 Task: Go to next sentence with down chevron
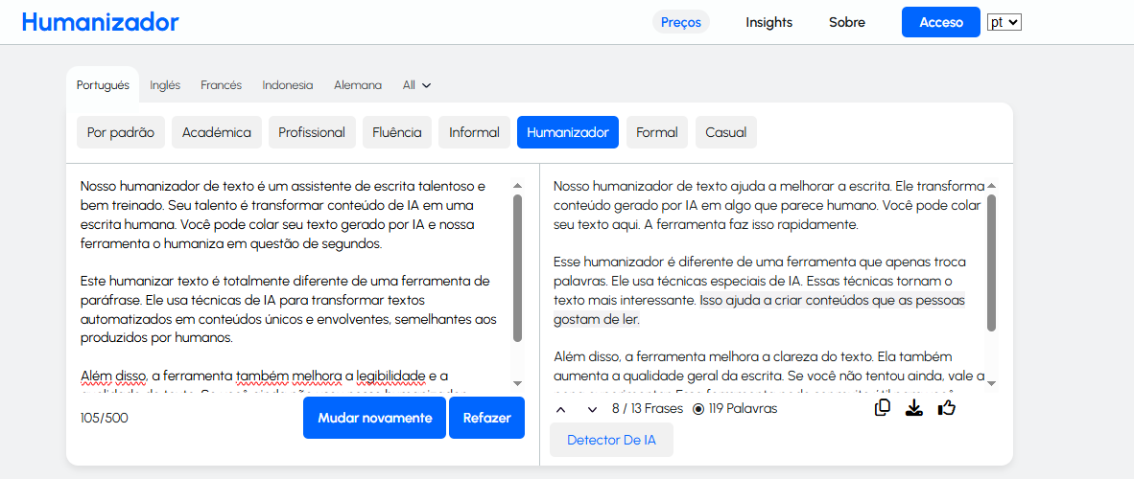point(592,409)
